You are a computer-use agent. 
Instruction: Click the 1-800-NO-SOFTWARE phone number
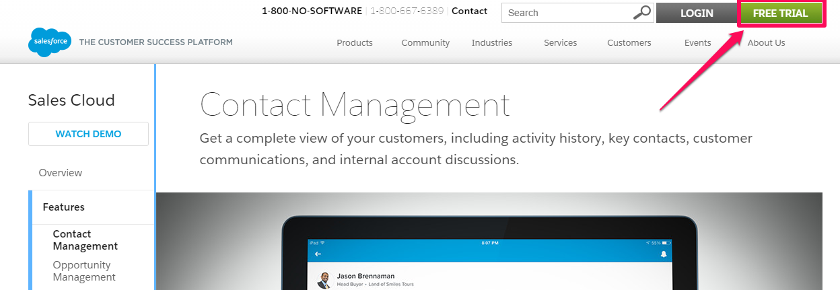pos(312,11)
